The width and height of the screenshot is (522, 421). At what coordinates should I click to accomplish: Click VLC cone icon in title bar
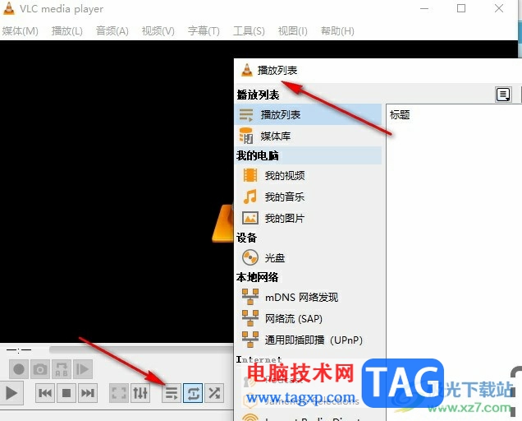pos(9,9)
